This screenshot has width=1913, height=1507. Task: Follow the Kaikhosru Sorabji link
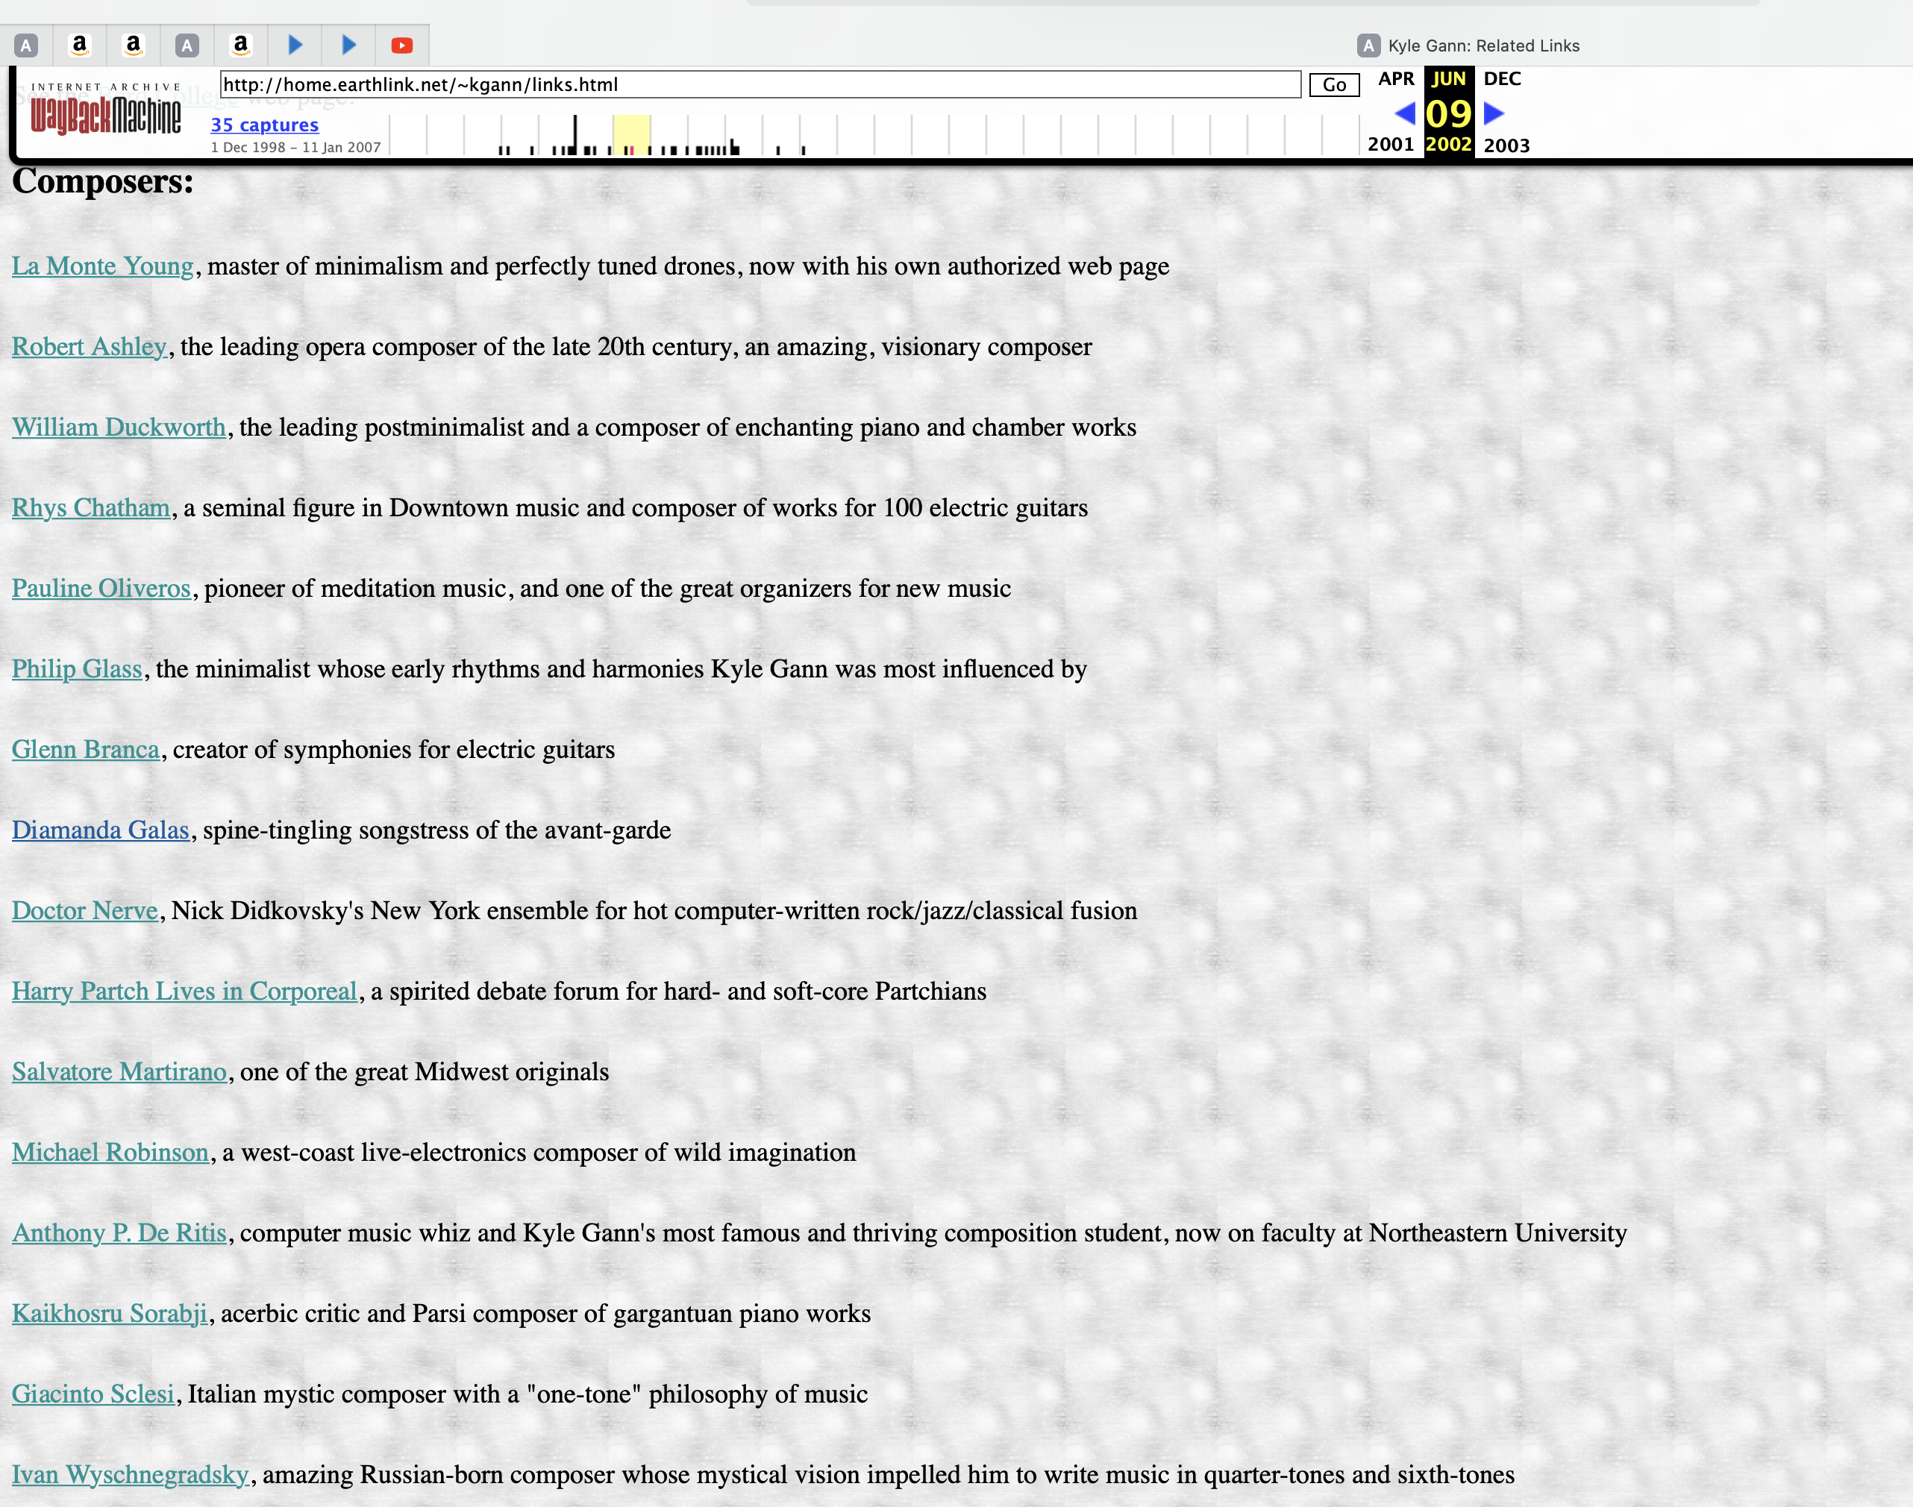[110, 1314]
